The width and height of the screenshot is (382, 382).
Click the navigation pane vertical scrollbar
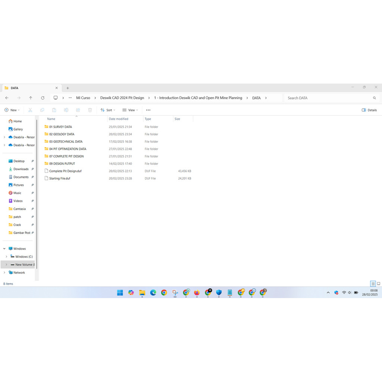(x=37, y=194)
